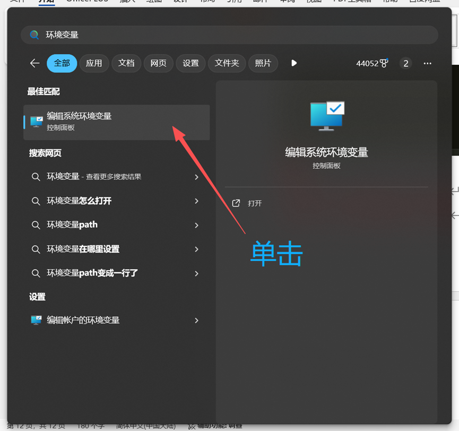Click the search glass icon beside 环境变量在哪里设置

(36, 249)
